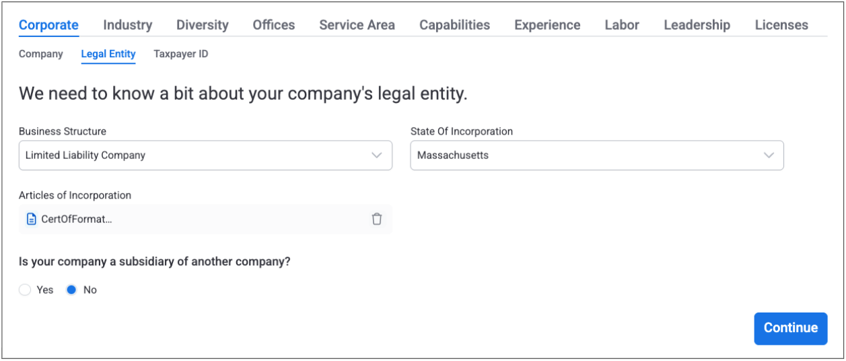Delete the CertOfFormat file with trash icon
The image size is (846, 361).
pyautogui.click(x=377, y=219)
